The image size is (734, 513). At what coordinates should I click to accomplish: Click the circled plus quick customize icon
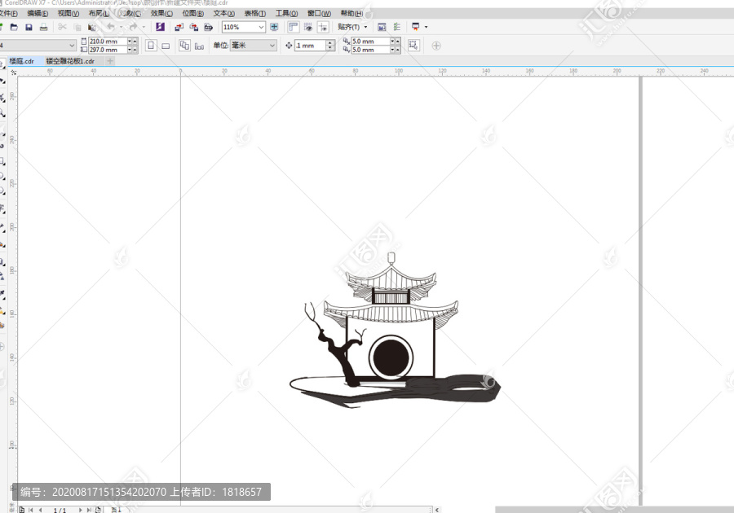[436, 46]
